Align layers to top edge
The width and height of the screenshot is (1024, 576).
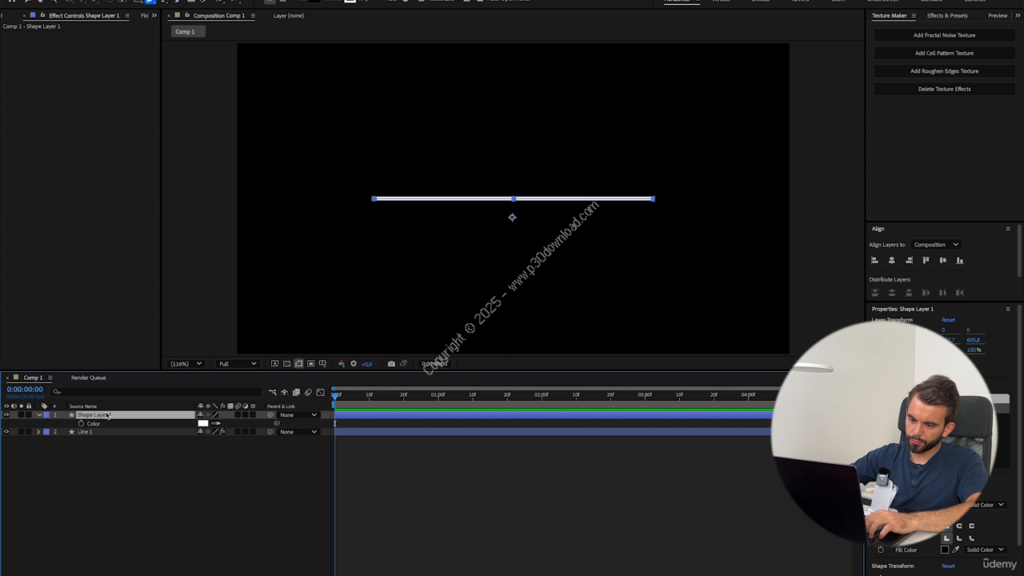click(x=926, y=260)
